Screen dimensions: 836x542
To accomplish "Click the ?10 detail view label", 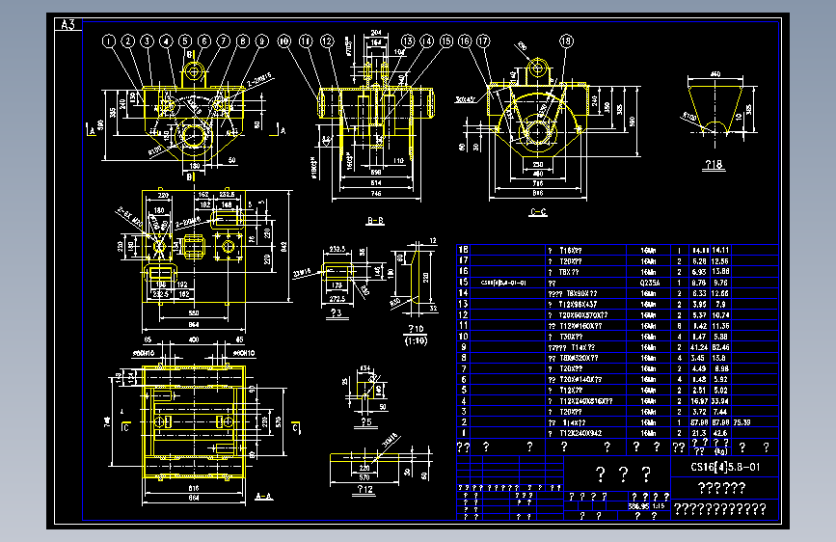I will point(416,329).
